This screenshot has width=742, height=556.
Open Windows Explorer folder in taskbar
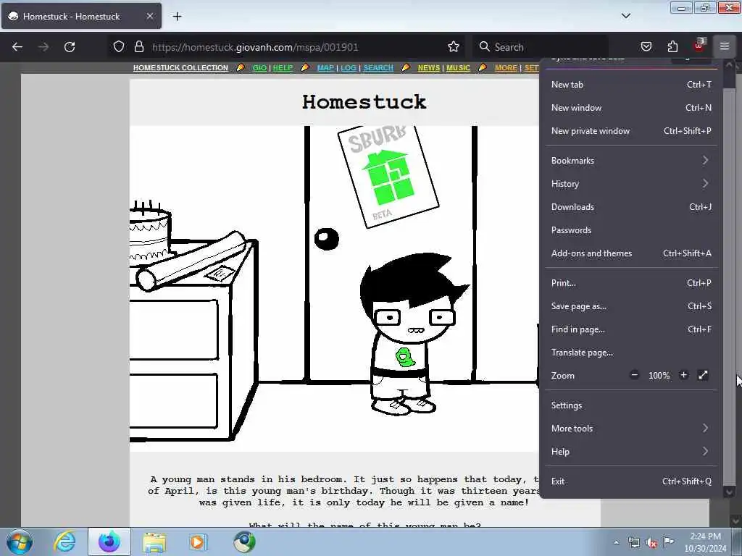[154, 542]
